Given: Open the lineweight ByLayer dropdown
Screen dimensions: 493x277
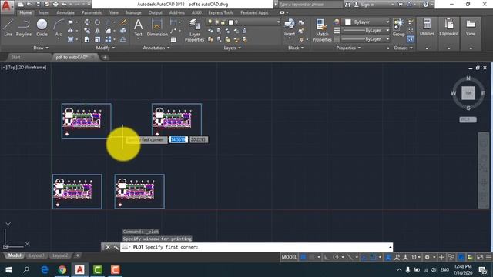Looking at the screenshot, I should tap(365, 31).
